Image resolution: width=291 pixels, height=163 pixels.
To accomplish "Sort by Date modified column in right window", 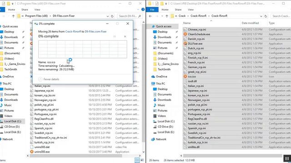I will pos(250,23).
